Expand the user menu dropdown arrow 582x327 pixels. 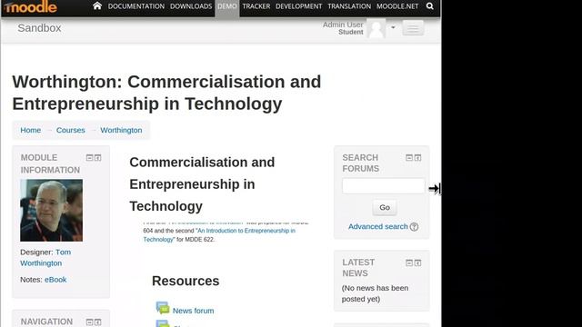point(393,27)
